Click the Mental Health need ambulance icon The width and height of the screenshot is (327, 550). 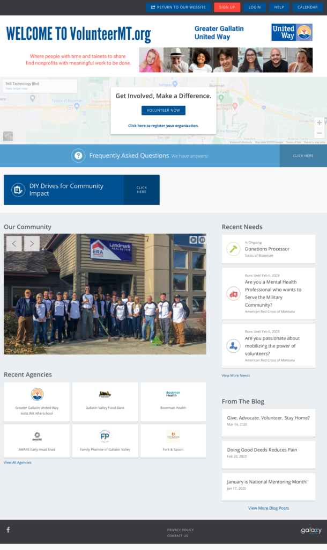(233, 294)
